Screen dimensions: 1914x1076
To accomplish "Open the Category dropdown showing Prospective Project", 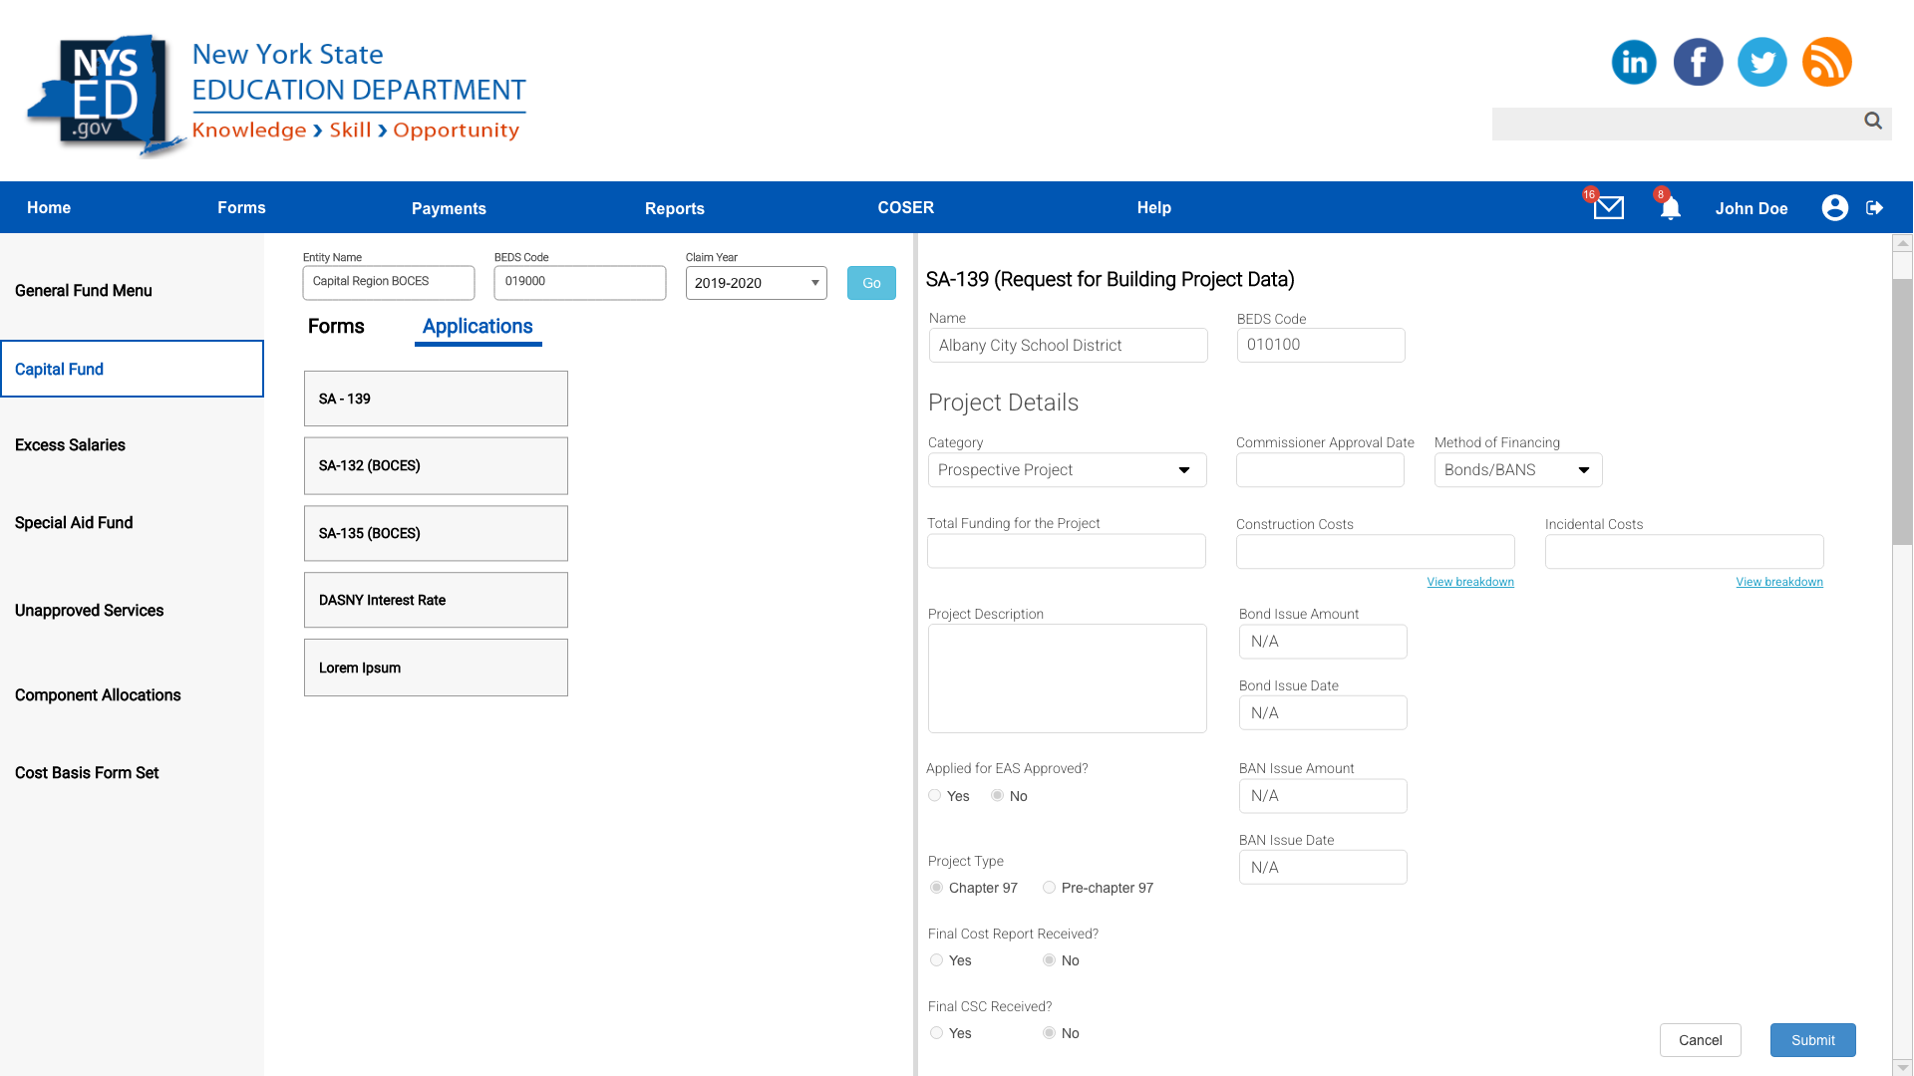I will coord(1067,470).
